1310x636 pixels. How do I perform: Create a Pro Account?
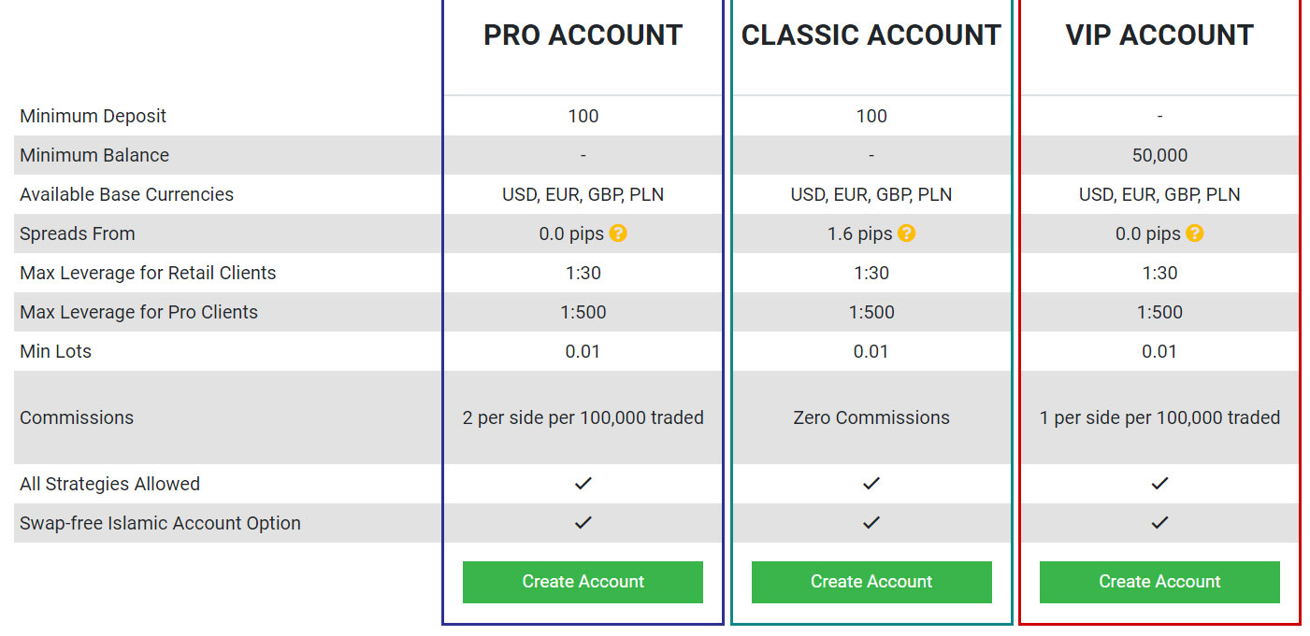[583, 582]
